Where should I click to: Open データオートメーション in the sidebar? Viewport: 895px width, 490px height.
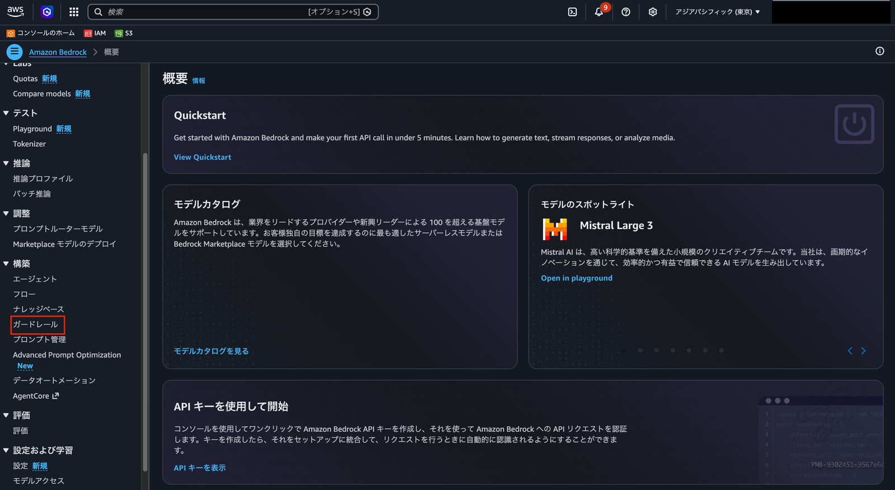pyautogui.click(x=54, y=380)
